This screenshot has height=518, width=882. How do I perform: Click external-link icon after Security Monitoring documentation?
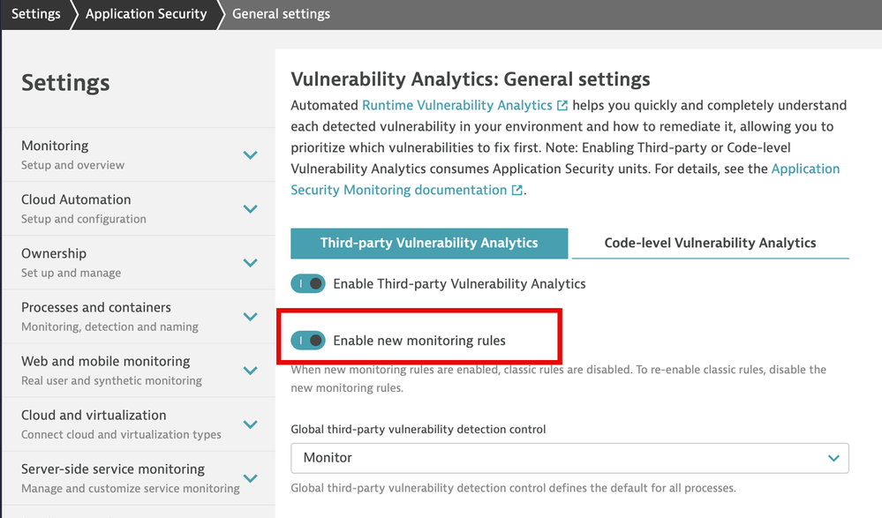point(517,190)
